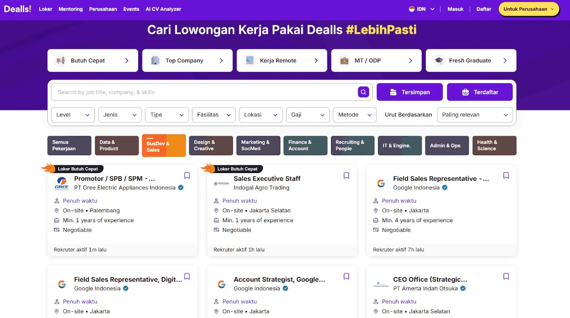The image size is (570, 318).
Task: Open the MT / ODP quick filter card
Action: pos(377,61)
